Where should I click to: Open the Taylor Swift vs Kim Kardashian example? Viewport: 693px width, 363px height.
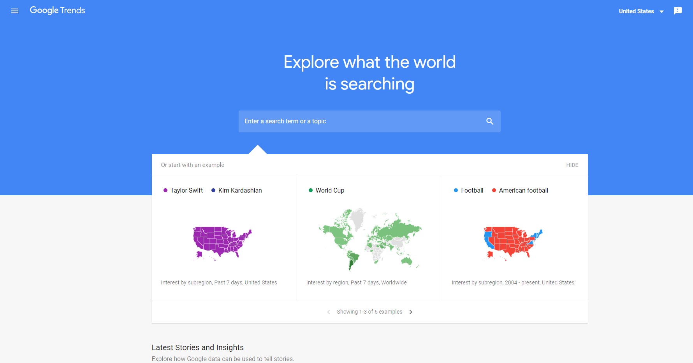(224, 238)
